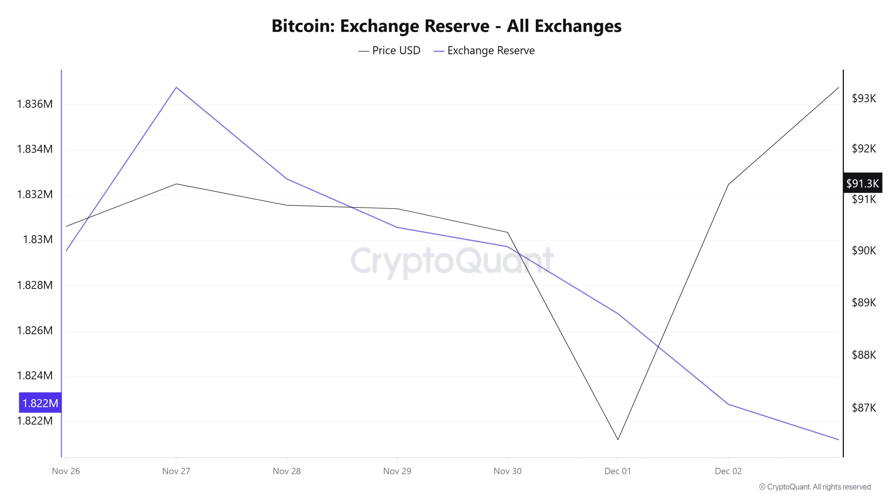Click the Dec 02 date label

point(728,471)
